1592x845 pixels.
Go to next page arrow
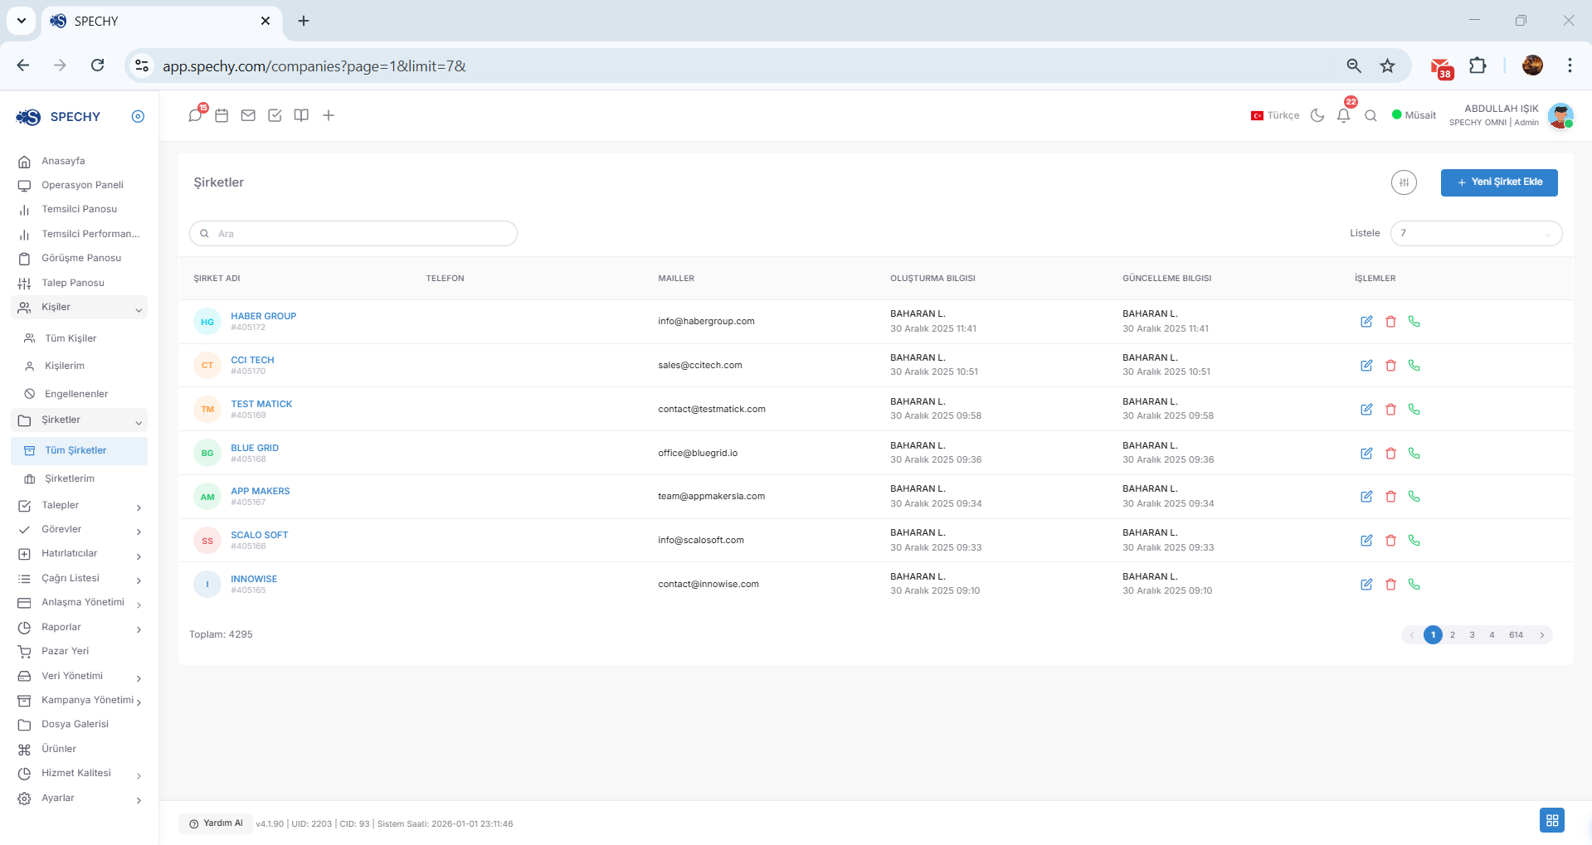point(1542,635)
